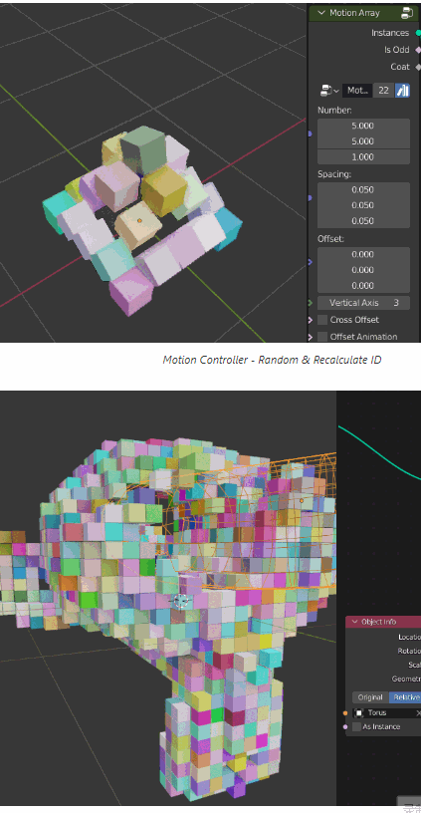
Task: Toggle the fake user icon
Action: [x=402, y=91]
